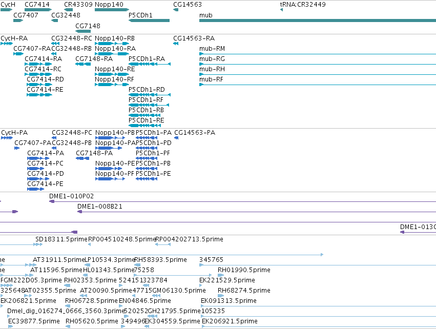Screen dimensions: 436x329
Task: Click EST RH58393.5prime
Action: pos(160,260)
